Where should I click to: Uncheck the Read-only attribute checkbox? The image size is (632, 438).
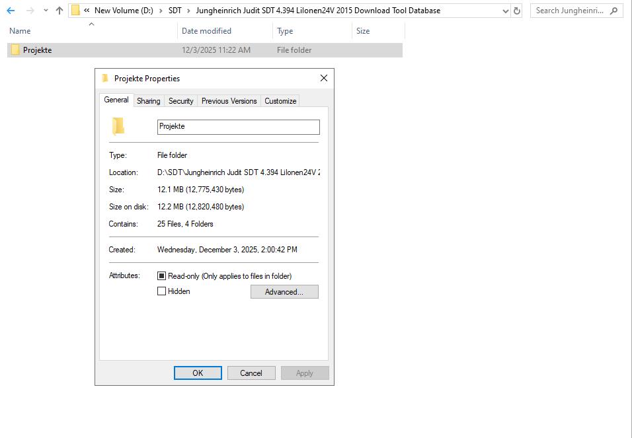point(161,275)
